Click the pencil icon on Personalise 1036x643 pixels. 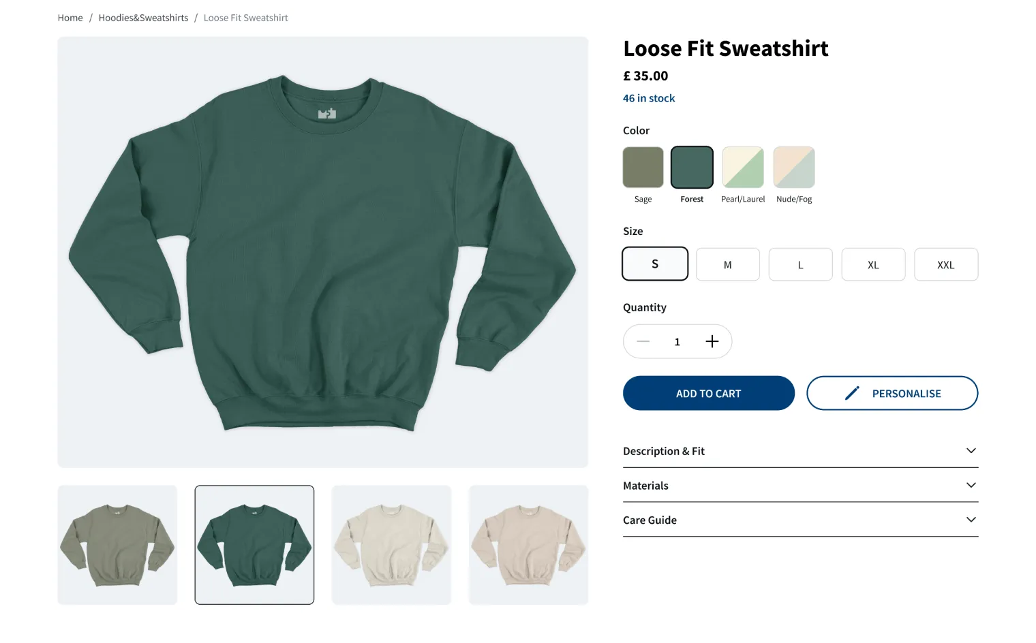point(852,393)
